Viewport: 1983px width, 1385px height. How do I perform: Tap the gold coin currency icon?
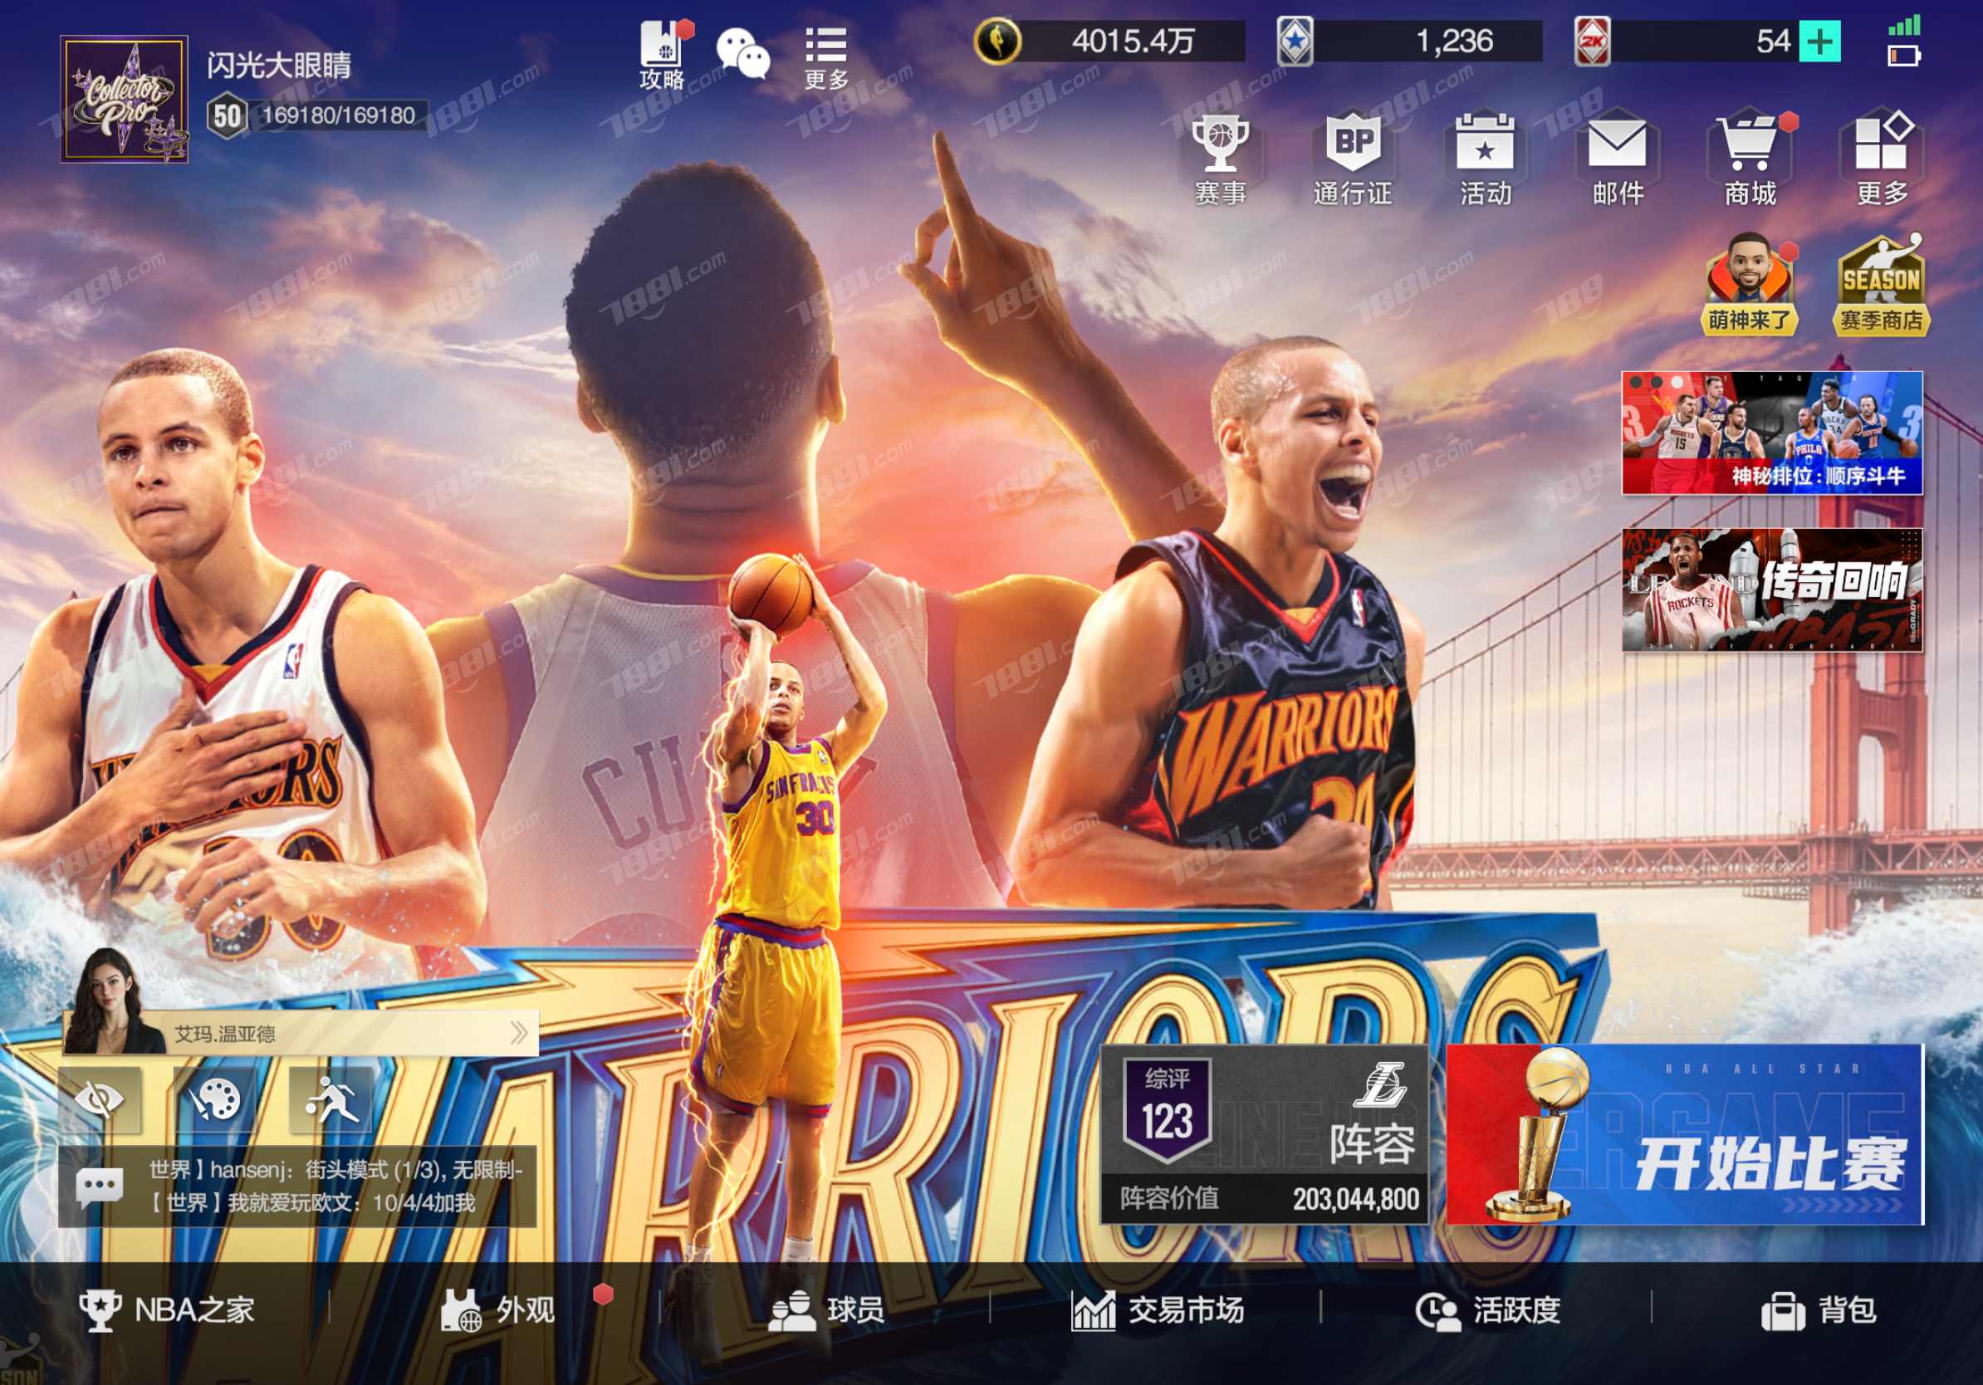997,41
